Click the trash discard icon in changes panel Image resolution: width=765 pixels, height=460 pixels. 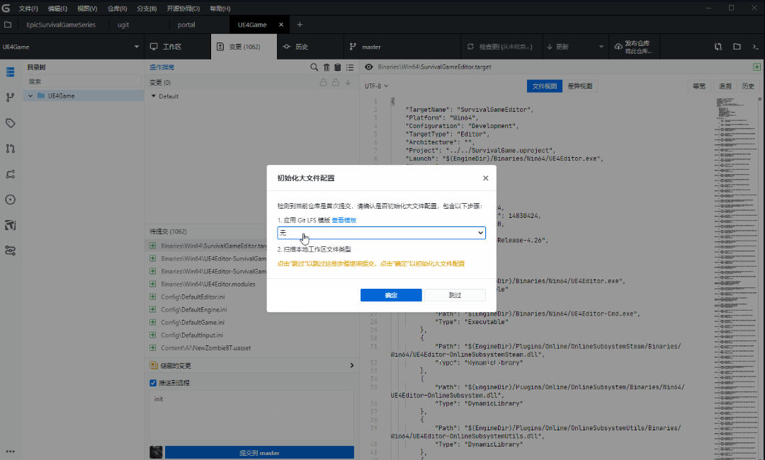[x=327, y=67]
